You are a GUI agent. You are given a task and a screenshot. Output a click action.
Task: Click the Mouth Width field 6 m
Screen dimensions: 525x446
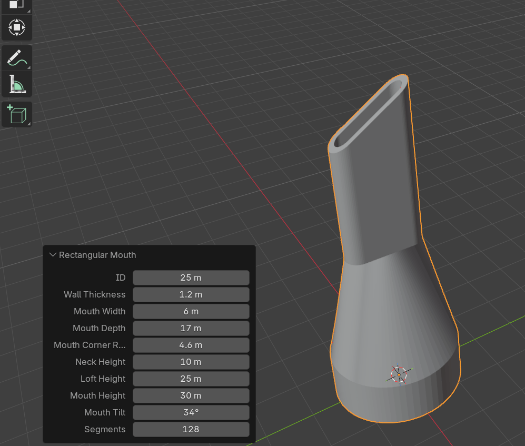191,311
